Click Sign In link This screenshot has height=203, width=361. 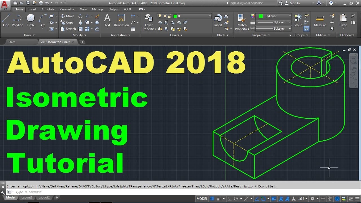tap(295, 3)
